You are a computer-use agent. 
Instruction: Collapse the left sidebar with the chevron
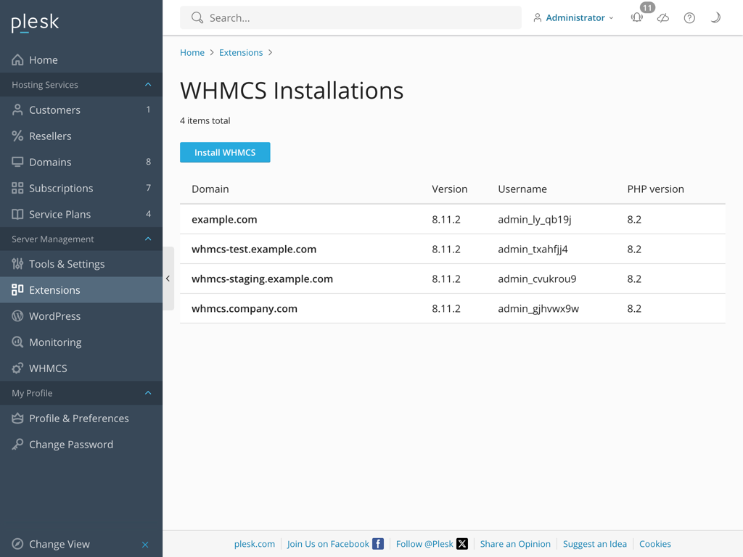168,278
